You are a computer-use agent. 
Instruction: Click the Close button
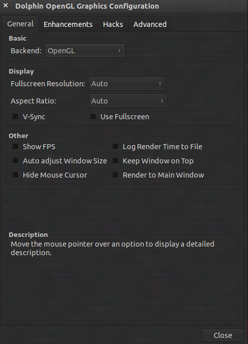tap(223, 335)
